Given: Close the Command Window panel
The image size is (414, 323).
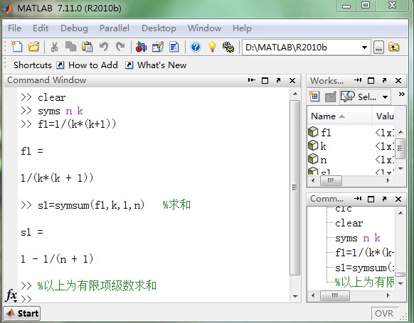Looking at the screenshot, I should click(x=292, y=80).
